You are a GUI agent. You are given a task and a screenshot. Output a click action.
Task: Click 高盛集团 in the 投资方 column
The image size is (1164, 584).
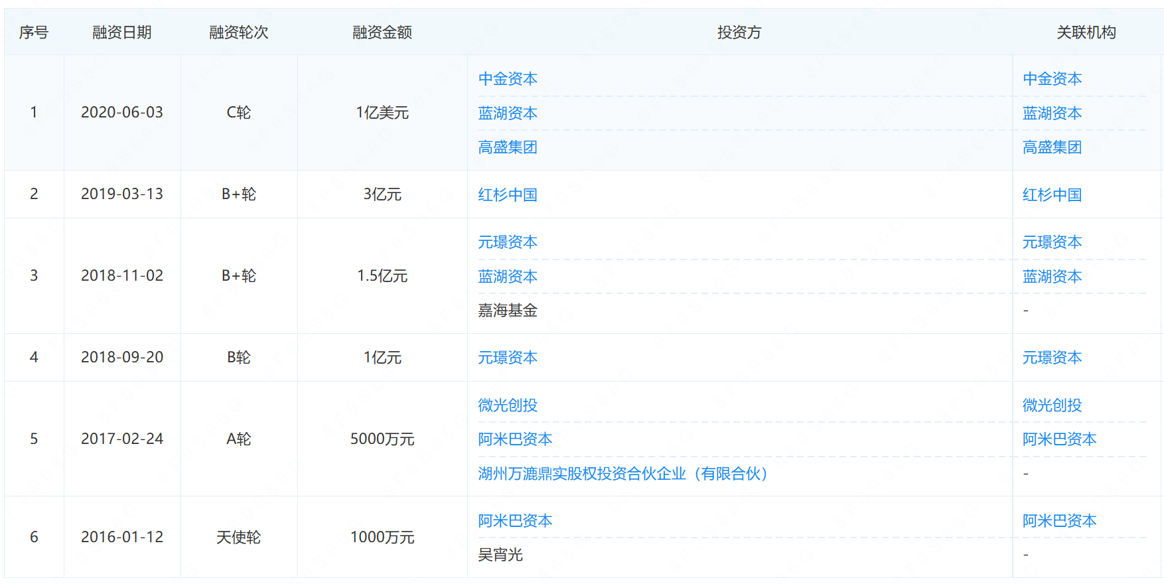pos(508,147)
